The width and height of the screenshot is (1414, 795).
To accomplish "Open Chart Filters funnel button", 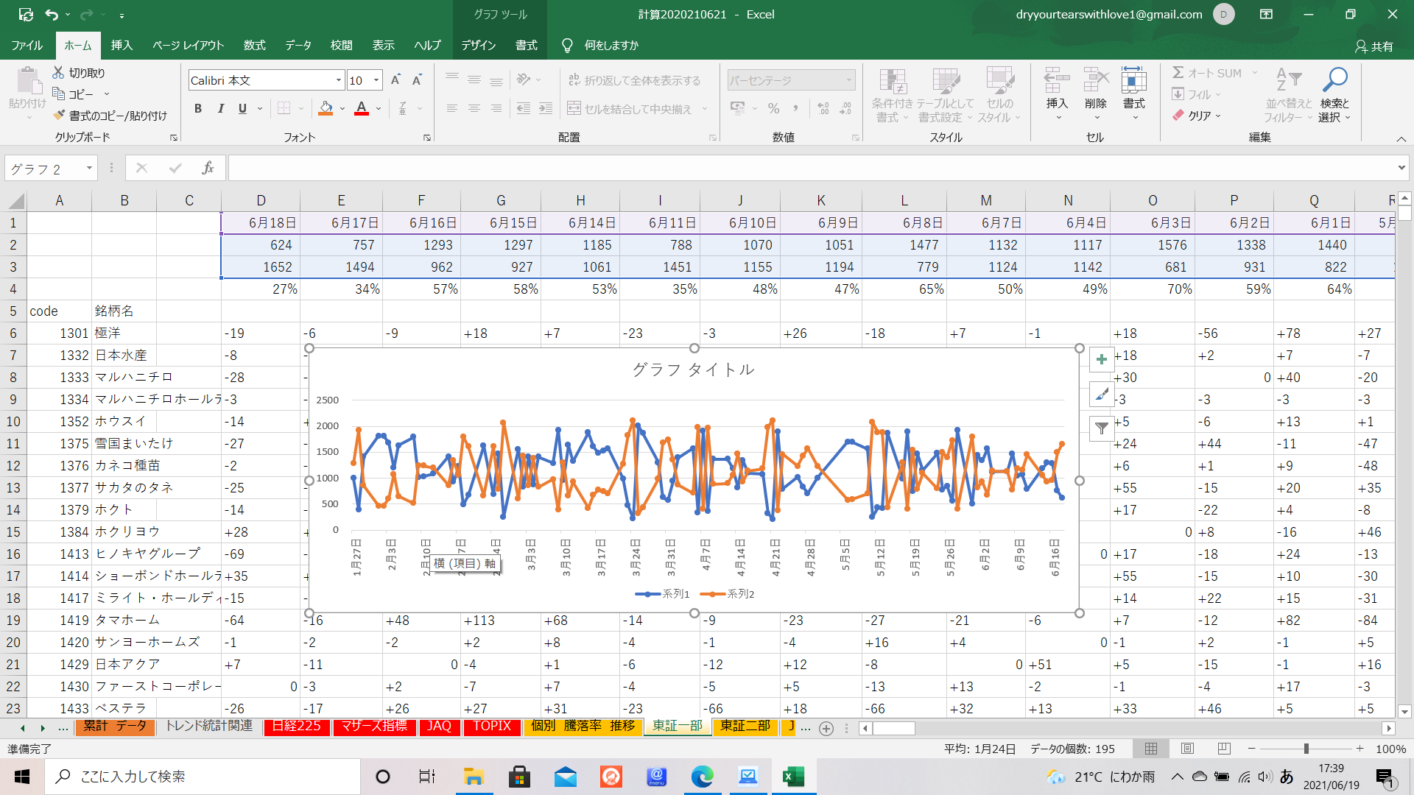I will point(1101,428).
